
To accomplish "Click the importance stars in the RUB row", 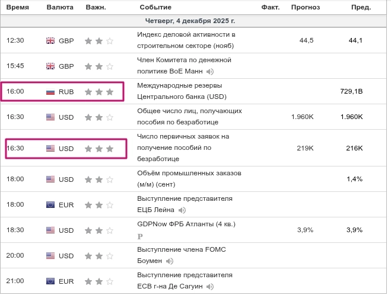I will 98,92.
